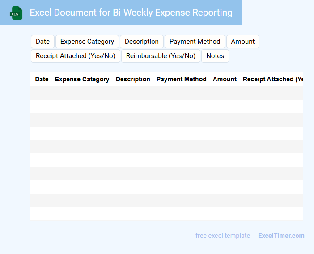
Task: Click the Date column header
Action: [42, 79]
